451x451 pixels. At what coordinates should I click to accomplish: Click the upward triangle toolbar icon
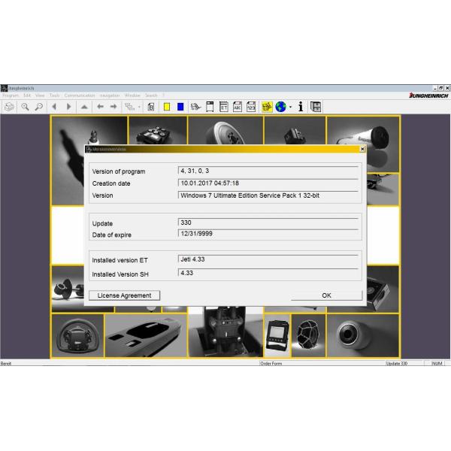[84, 107]
